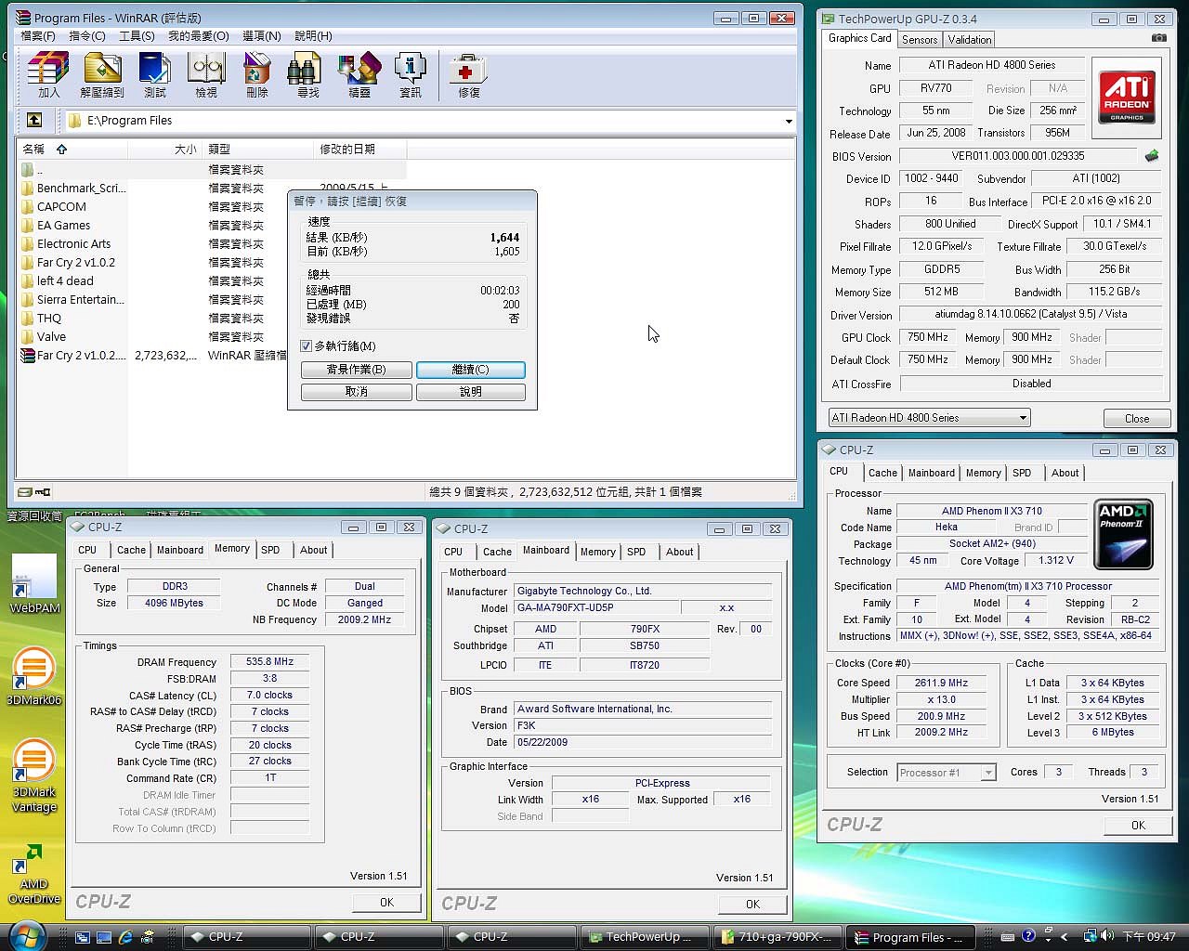Expand hidden system tray icons arrow
1189x951 pixels.
point(1065,936)
